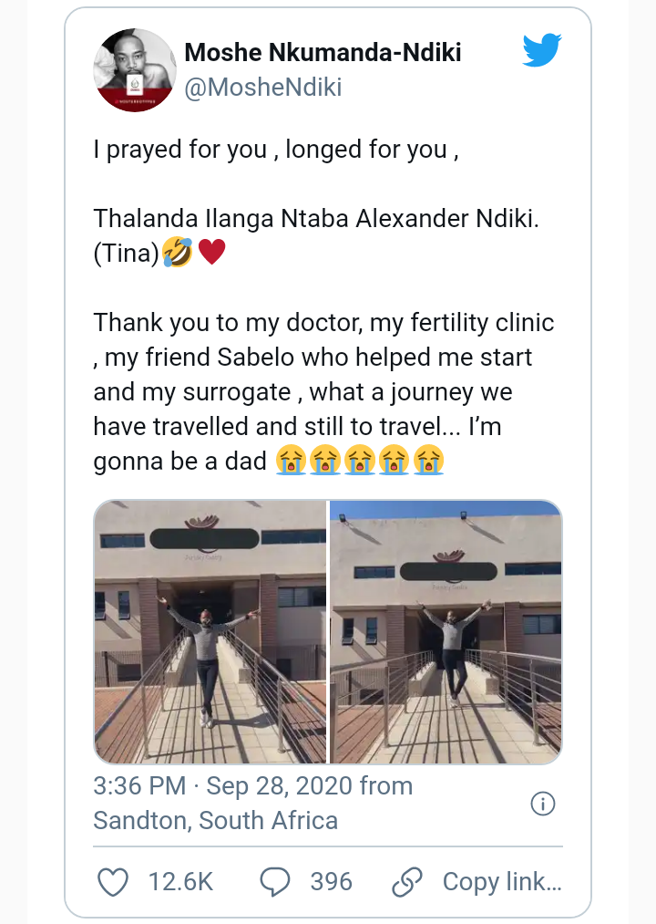Screen dimensions: 656x924
Task: Open the left photo of the tweet
Action: 210,631
